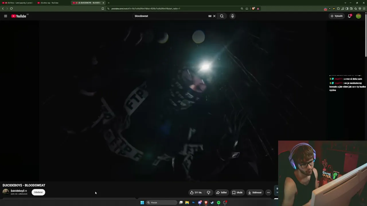The height and width of the screenshot is (206, 367).
Task: Open OBS Studio from the taskbar
Action: tap(225, 203)
